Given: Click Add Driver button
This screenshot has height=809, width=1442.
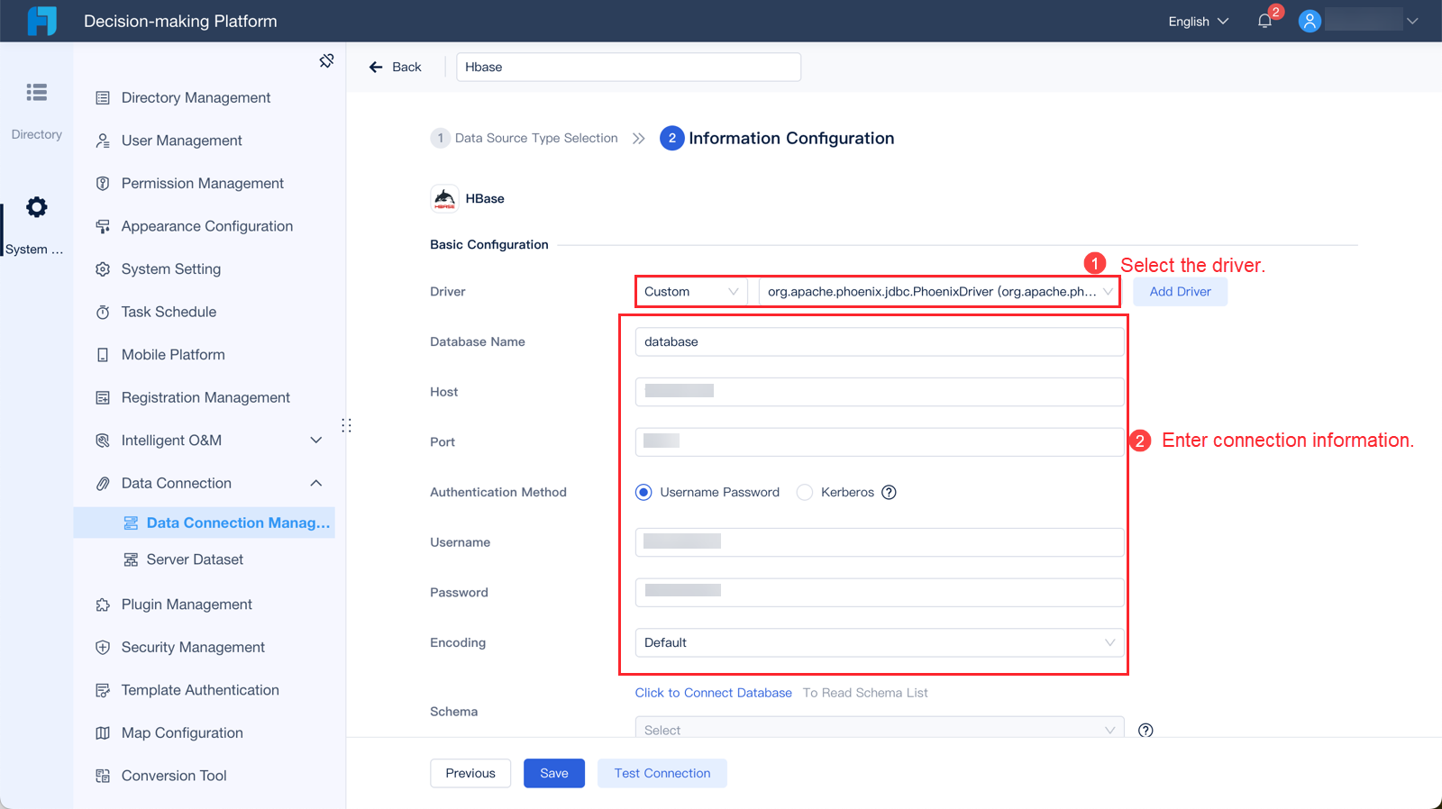Looking at the screenshot, I should pos(1181,291).
